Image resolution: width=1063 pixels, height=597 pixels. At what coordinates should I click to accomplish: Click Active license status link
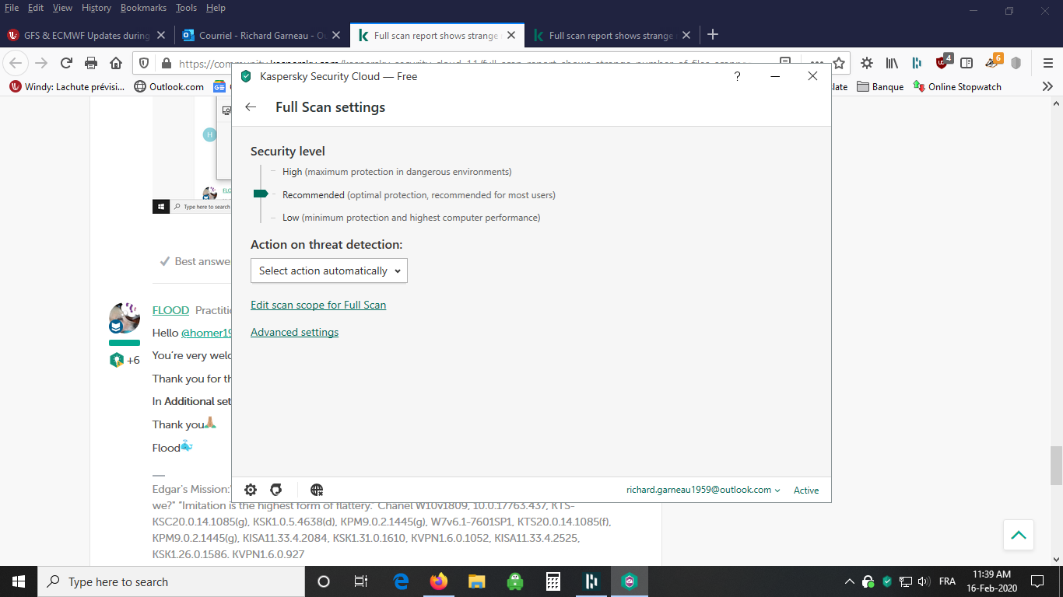806,490
